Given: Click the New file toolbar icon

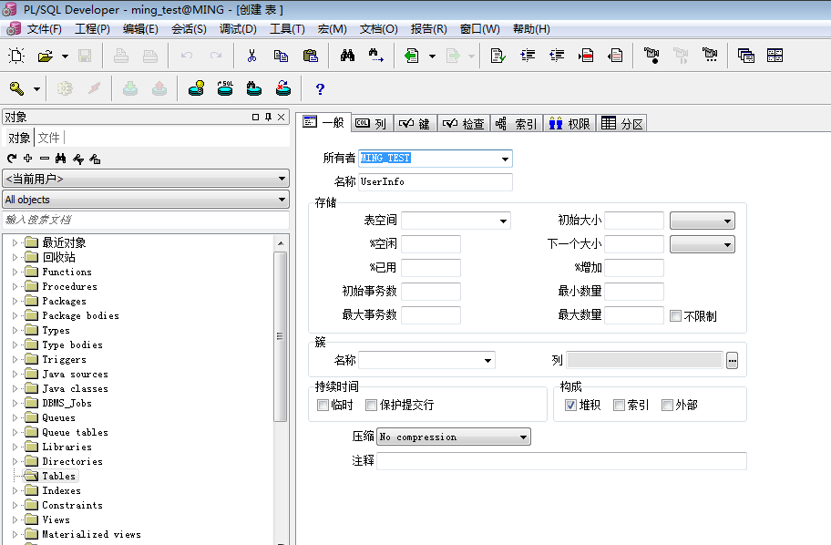Looking at the screenshot, I should 16,55.
